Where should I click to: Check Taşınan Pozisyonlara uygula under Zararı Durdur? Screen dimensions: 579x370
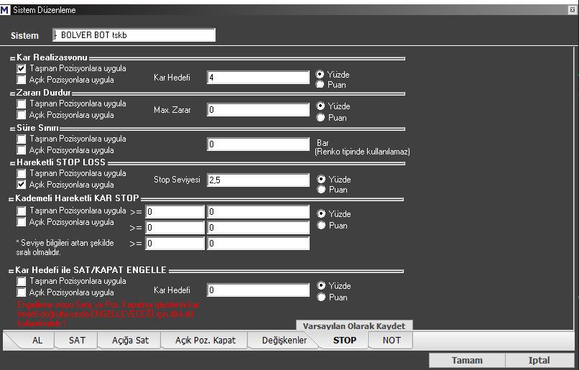[22, 103]
